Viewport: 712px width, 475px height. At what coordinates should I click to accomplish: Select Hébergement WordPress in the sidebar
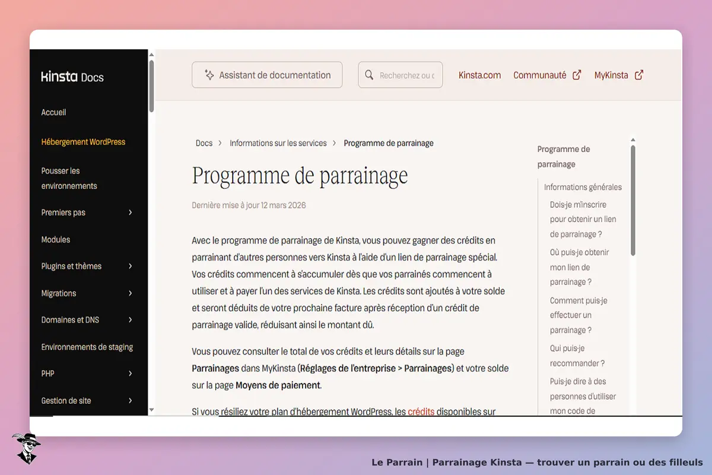[x=83, y=142]
